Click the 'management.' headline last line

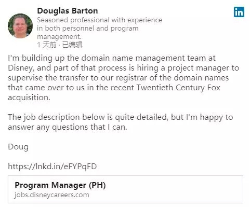pyautogui.click(x=59, y=37)
